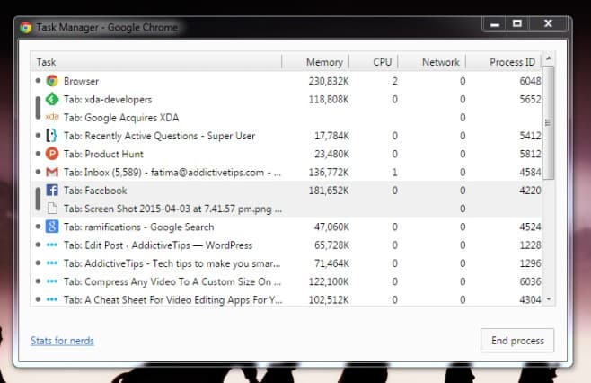Select the Tab: Product Hunt row
591x383 pixels.
coord(287,154)
